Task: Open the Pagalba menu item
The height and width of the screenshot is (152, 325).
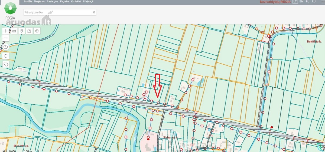Action: [64, 2]
